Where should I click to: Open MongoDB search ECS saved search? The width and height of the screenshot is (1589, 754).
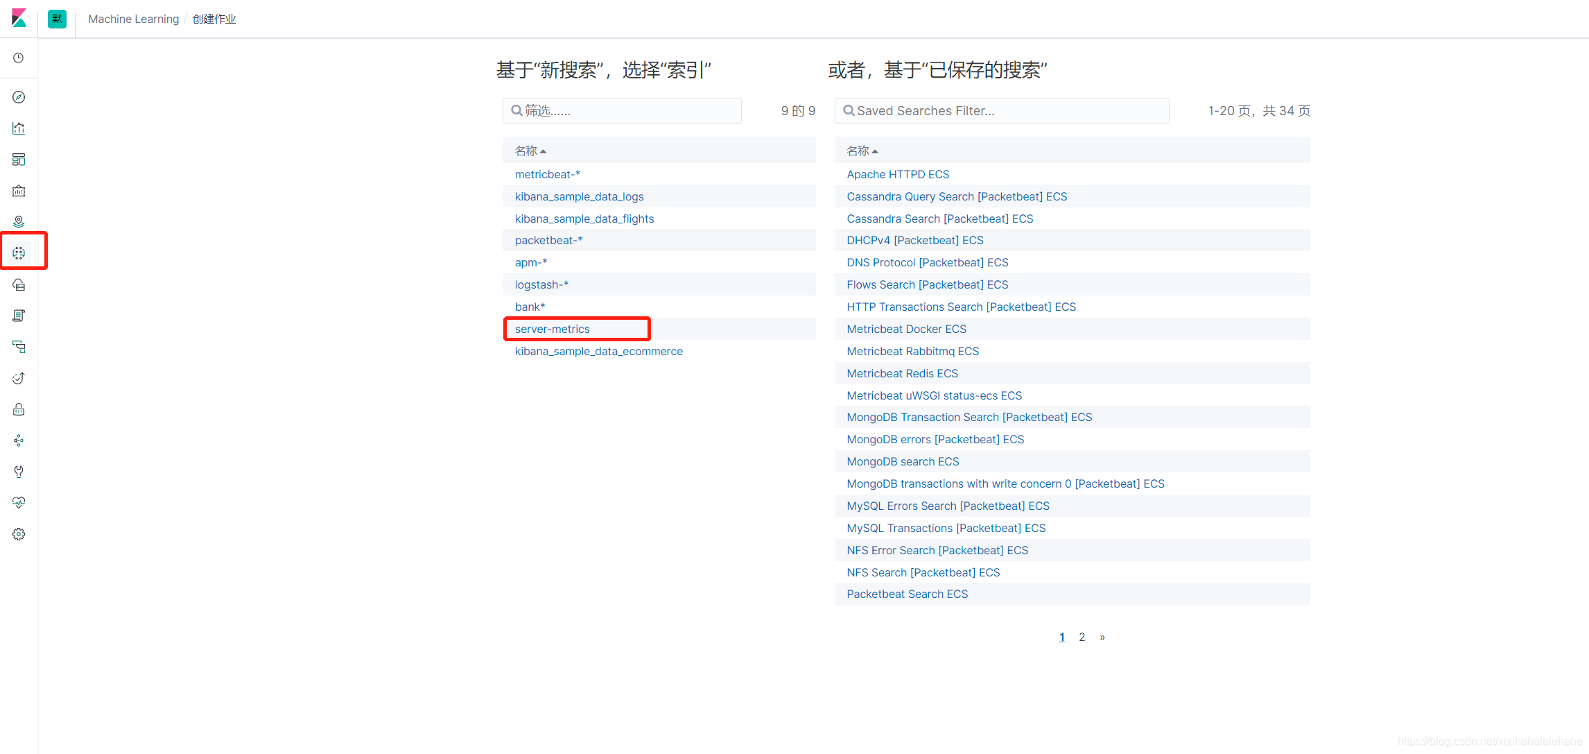coord(903,461)
